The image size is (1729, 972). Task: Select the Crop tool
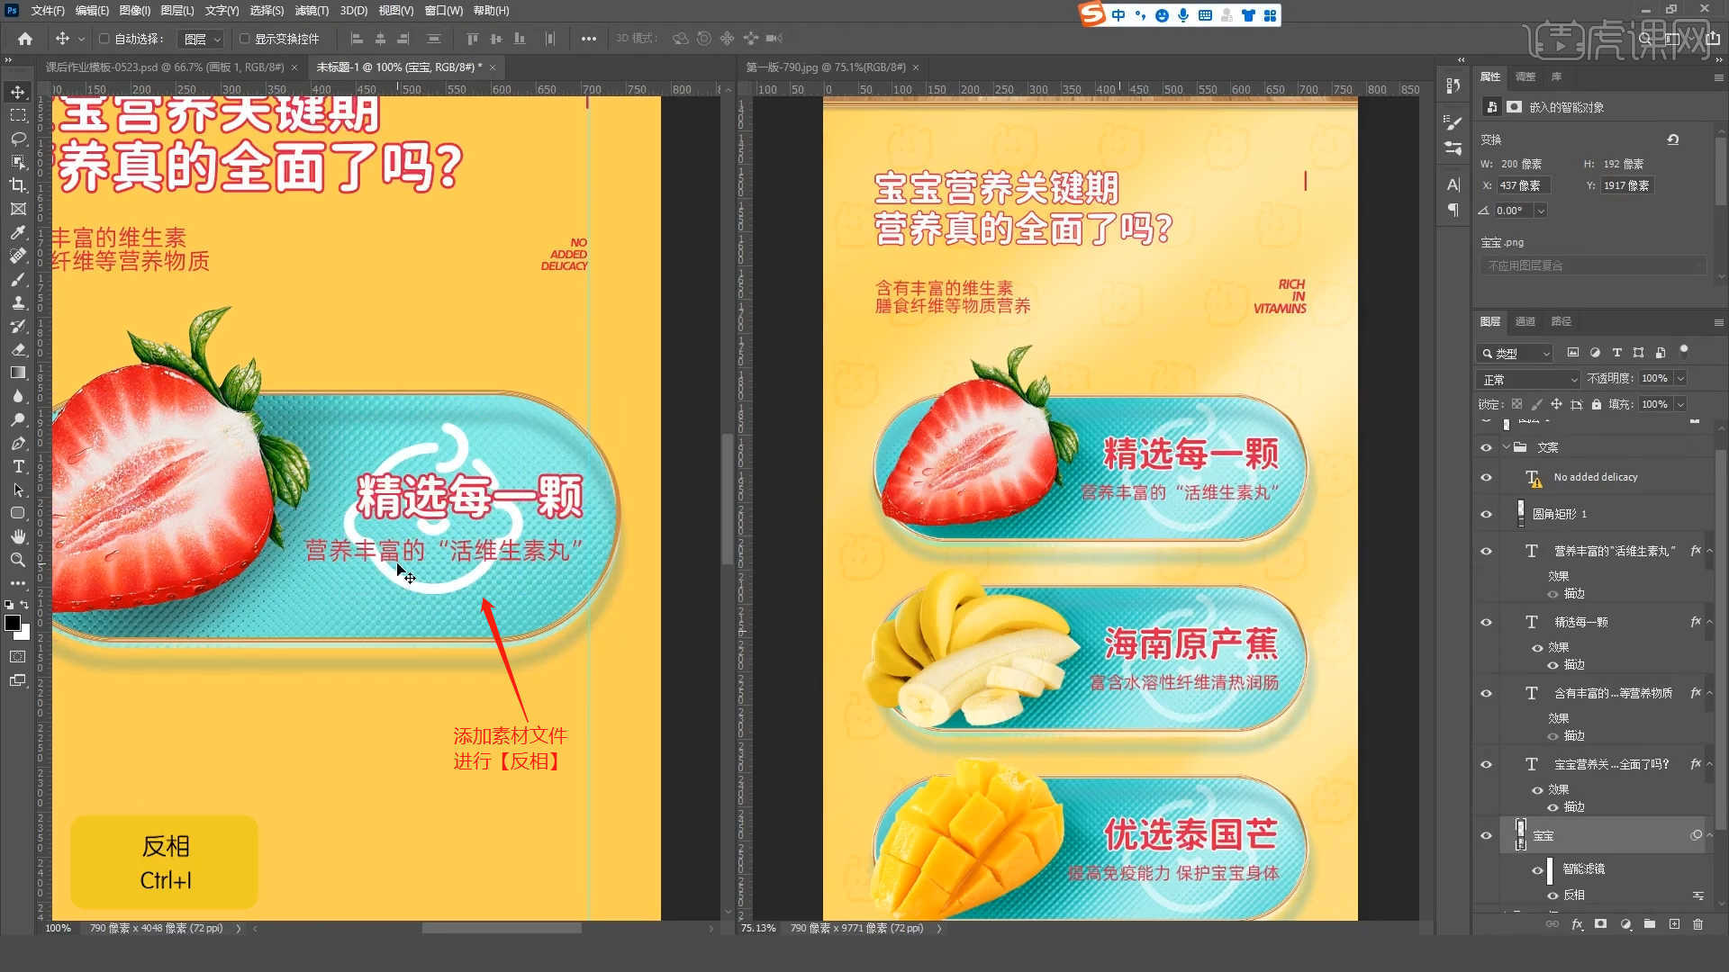(x=18, y=185)
